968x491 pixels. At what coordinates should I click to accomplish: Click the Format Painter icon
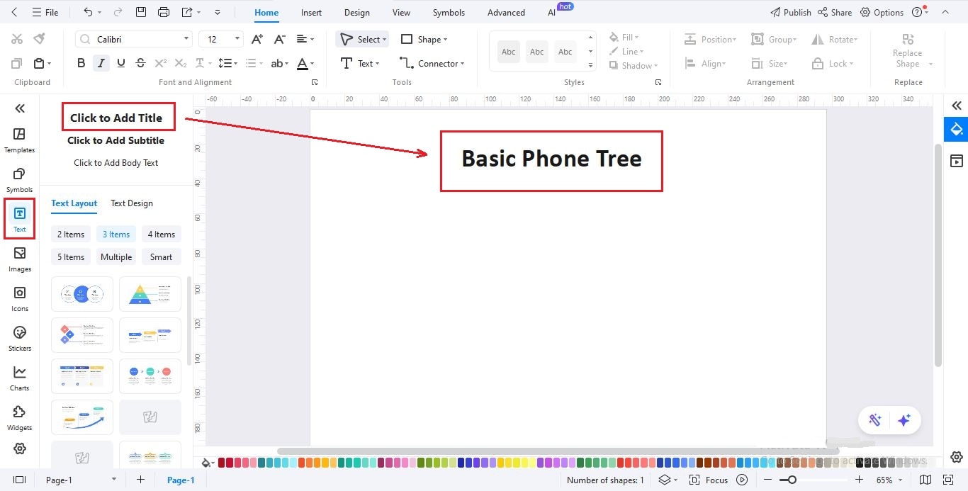40,39
